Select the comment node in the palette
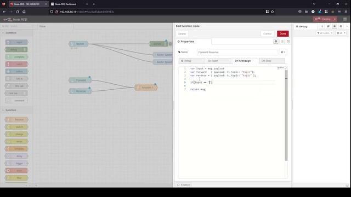This screenshot has width=351, height=197. click(16, 101)
